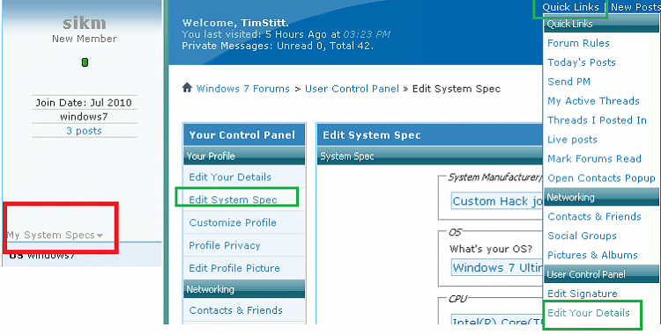The image size is (661, 334).
Task: Open Contacts Popup from Quick Links
Action: 601,178
